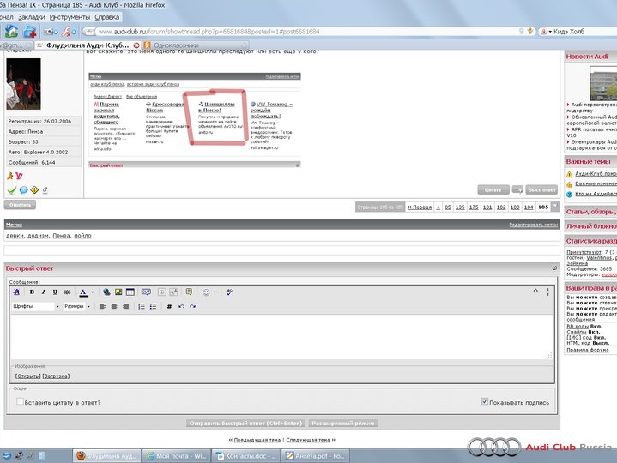Toggle bold formatting in the editor
Image resolution: width=617 pixels, height=463 pixels.
(32, 292)
